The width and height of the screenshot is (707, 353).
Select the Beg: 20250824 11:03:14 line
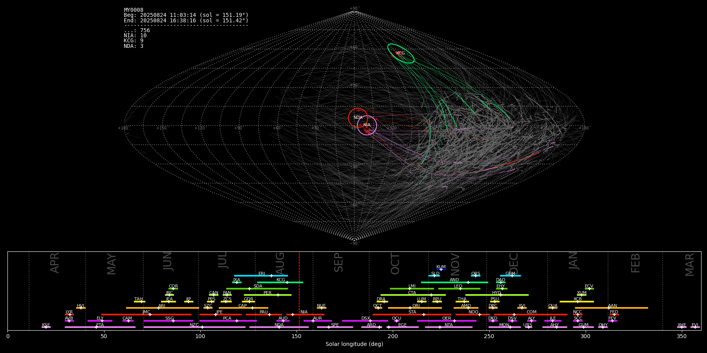pos(186,15)
